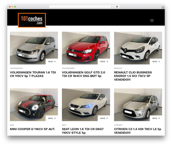The width and height of the screenshot is (172, 146).
Task: View the red Volkswagen Golf GTD photo
Action: 86,48
